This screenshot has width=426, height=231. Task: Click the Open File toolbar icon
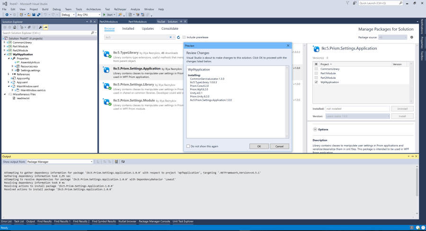(29, 15)
